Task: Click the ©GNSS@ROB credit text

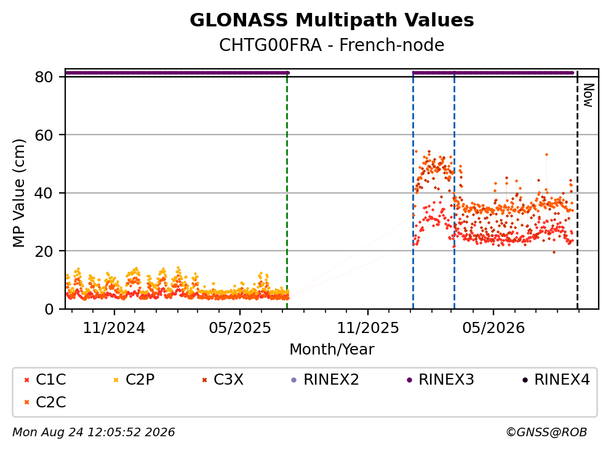Action: (x=546, y=433)
